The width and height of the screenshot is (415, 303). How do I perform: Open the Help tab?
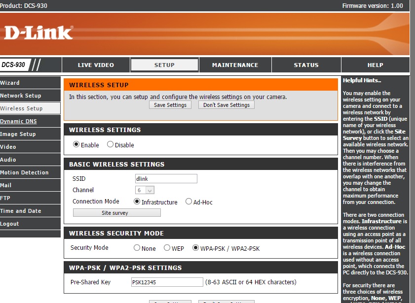pyautogui.click(x=376, y=65)
